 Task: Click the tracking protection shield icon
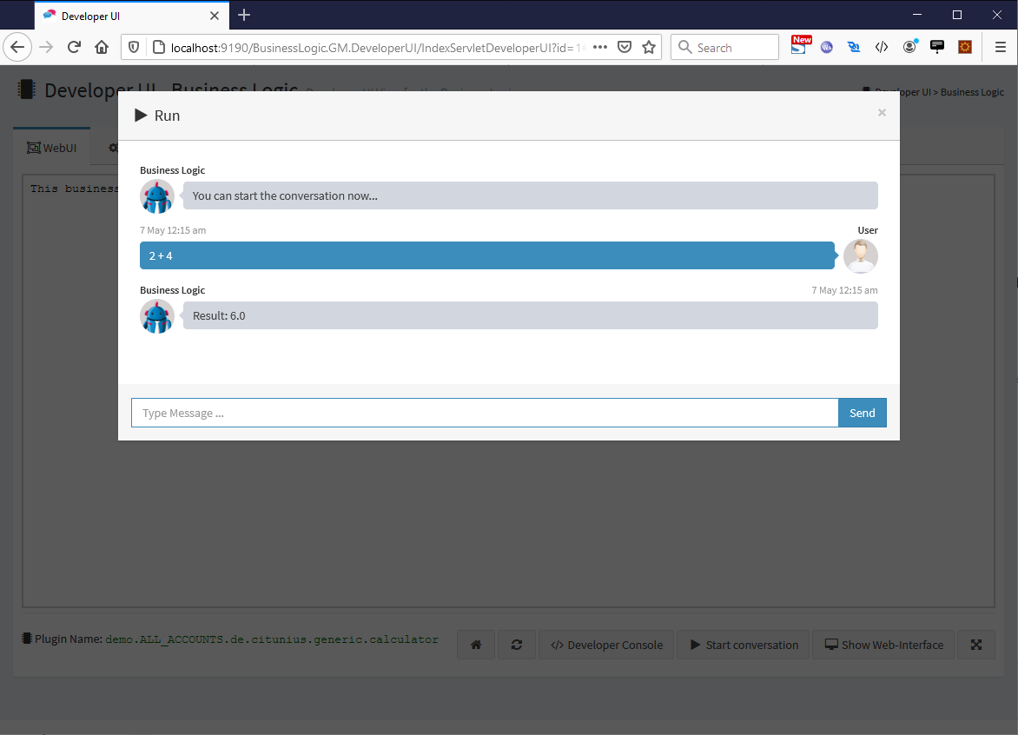pos(133,47)
